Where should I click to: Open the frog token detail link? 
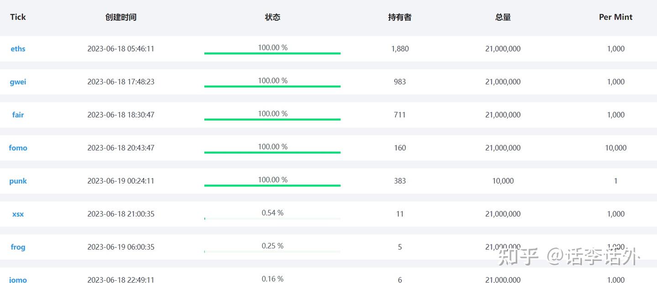tap(18, 247)
